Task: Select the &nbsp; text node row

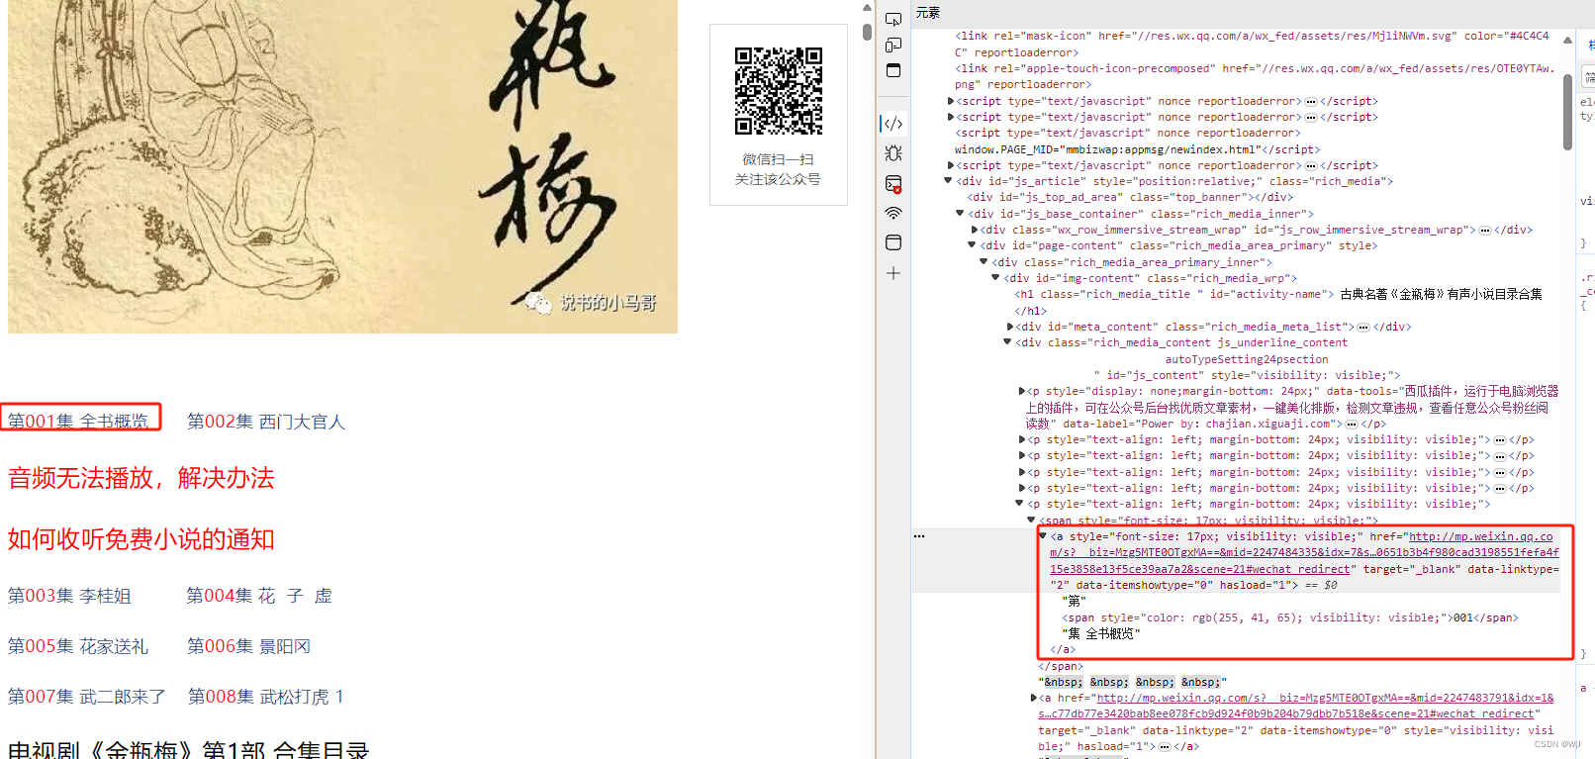Action: click(x=1133, y=683)
